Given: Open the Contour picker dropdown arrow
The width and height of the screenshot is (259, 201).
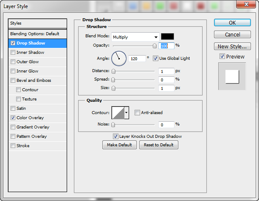Looking at the screenshot, I should [127, 113].
